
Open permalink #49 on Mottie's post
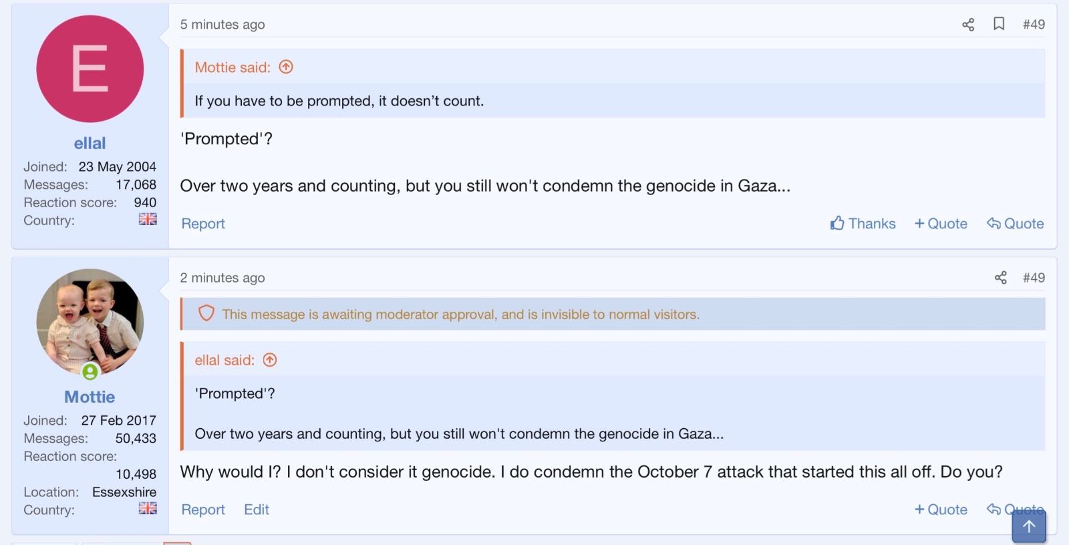pos(1034,278)
